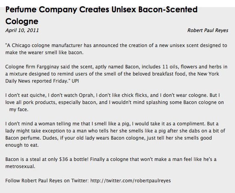Click the word 'compliment' in the fourth paragraph
235x193 pixels.
point(191,124)
